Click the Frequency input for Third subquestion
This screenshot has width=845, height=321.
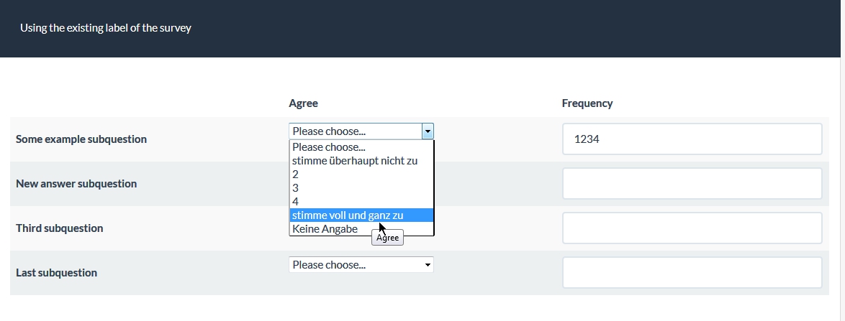tap(692, 228)
